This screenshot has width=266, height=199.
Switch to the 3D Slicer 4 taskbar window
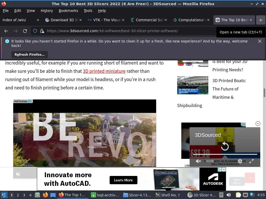(201, 195)
